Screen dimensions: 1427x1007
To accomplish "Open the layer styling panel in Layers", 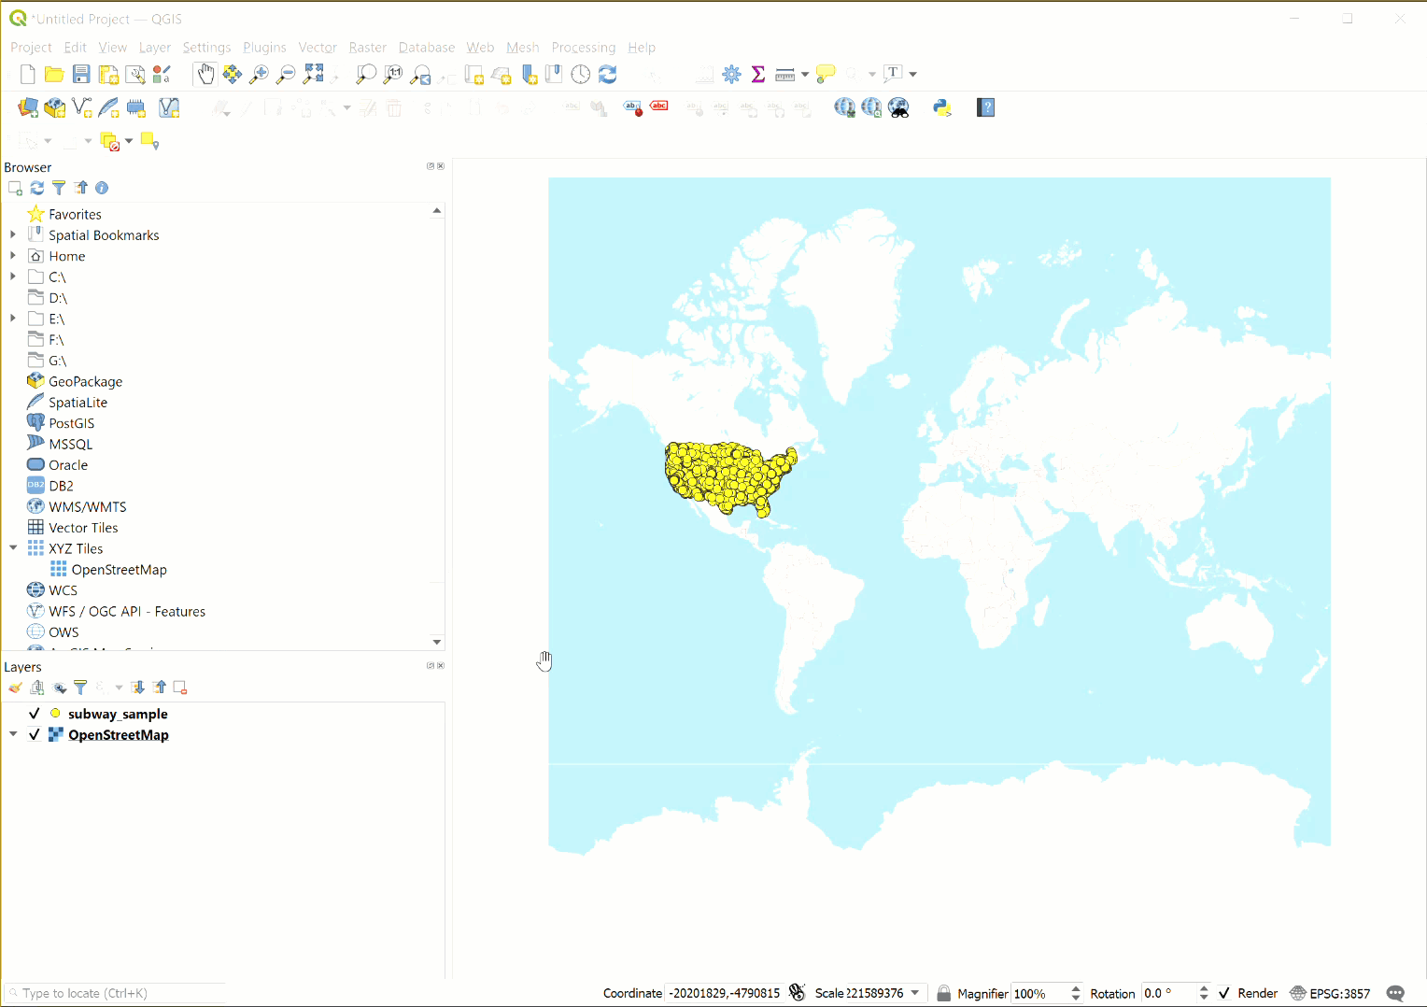I will (x=15, y=688).
